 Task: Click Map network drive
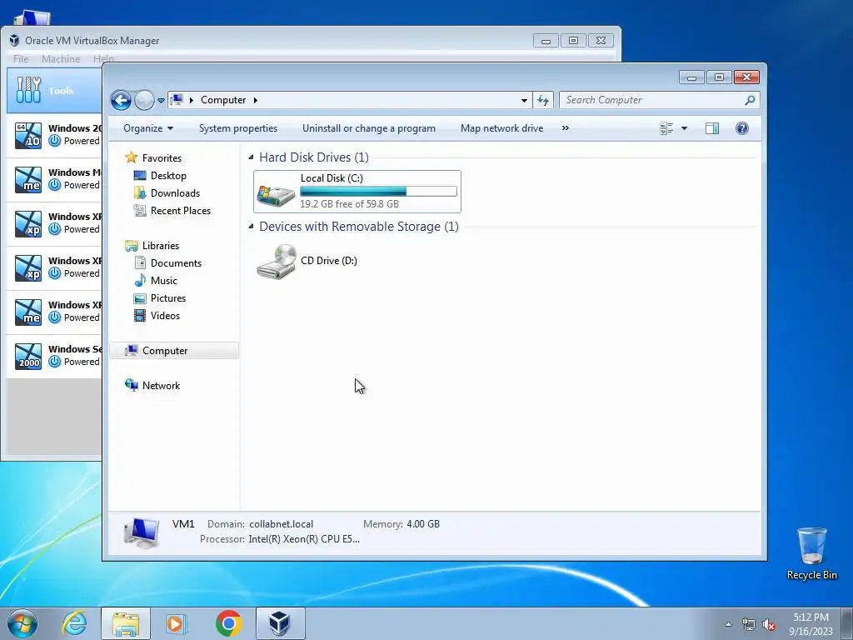(501, 128)
